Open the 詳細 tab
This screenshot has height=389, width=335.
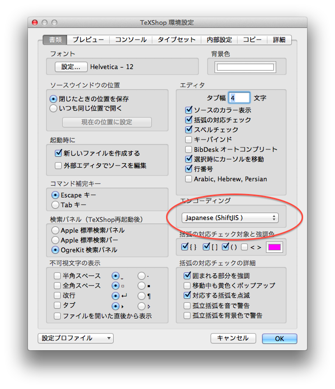click(x=279, y=40)
